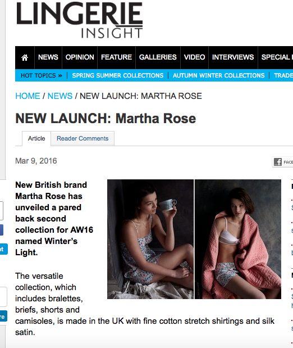The height and width of the screenshot is (348, 293).
Task: Open the Lingerie Insight logo
Action: pos(80,20)
